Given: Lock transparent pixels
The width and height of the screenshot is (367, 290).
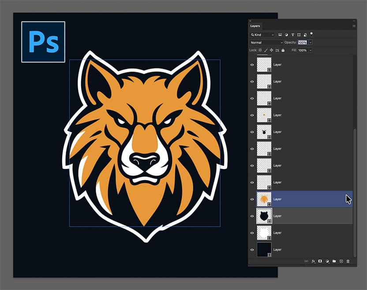Looking at the screenshot, I should point(259,50).
